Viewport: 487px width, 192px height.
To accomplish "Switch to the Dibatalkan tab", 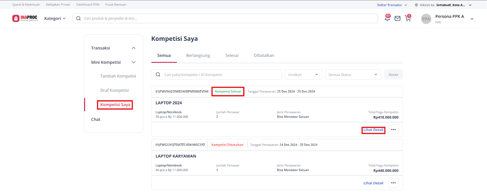I will coord(264,56).
